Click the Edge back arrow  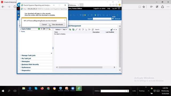tap(3, 7)
